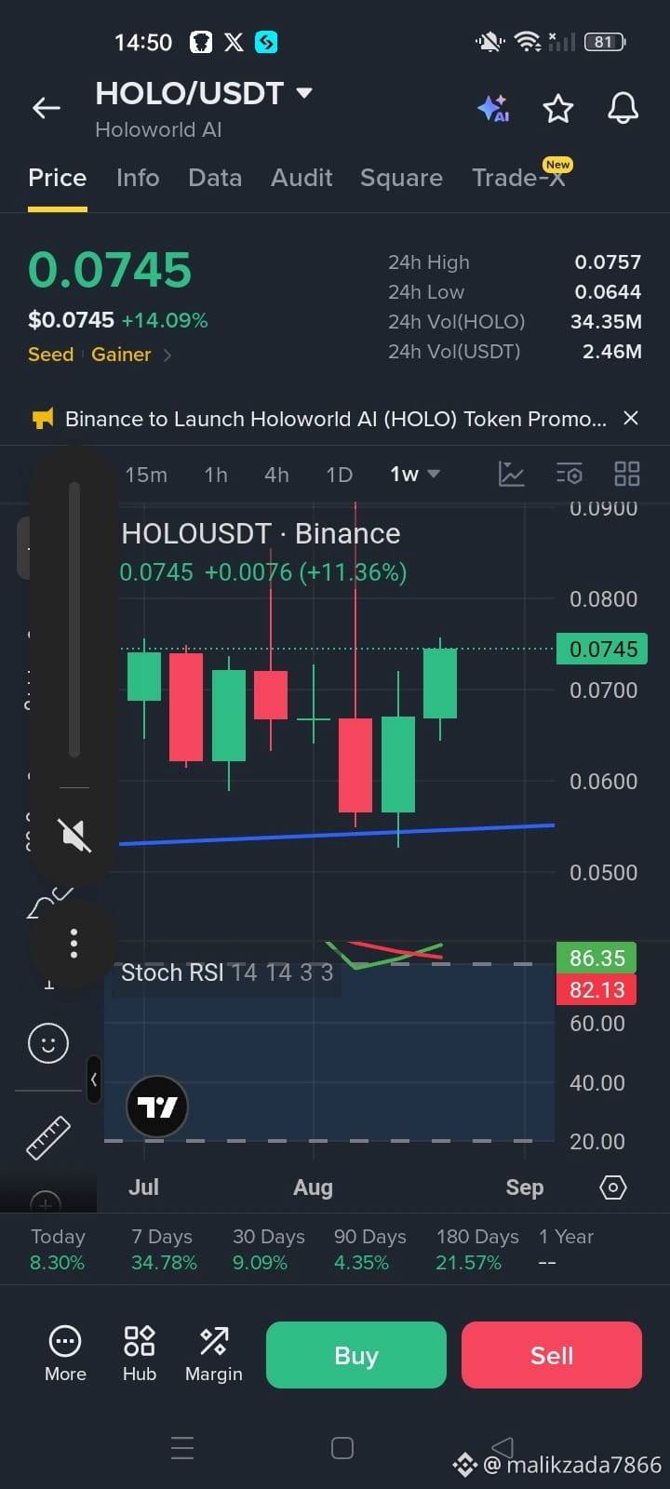Open the Gainer tag link
This screenshot has width=670, height=1489.
click(121, 355)
